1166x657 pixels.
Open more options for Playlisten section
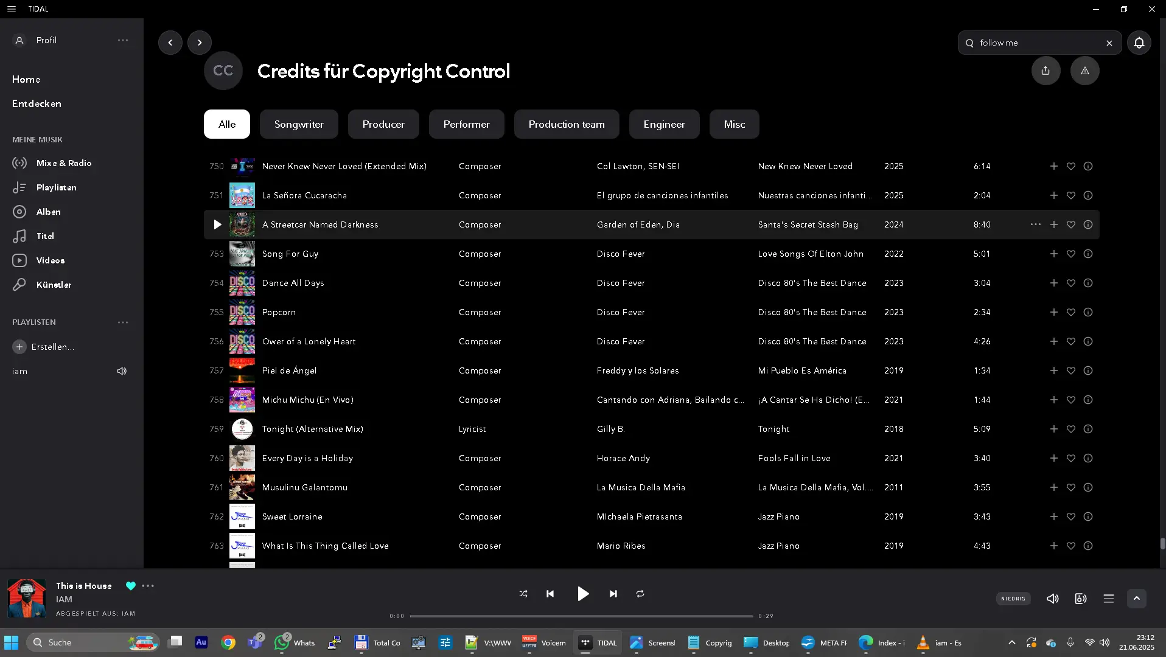[123, 322]
